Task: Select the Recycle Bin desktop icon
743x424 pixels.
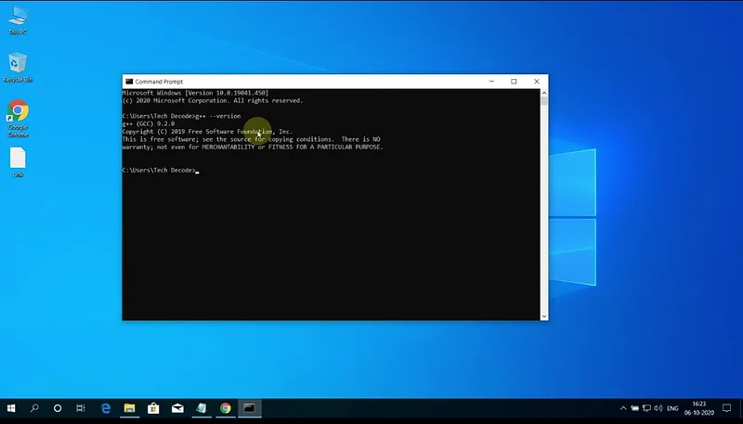Action: (17, 67)
